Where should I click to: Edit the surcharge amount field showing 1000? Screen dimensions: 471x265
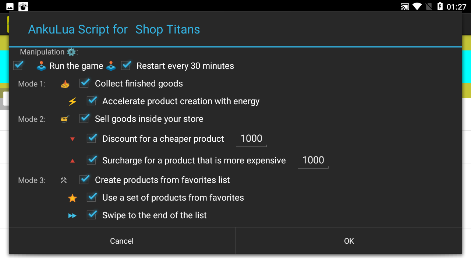pos(313,160)
